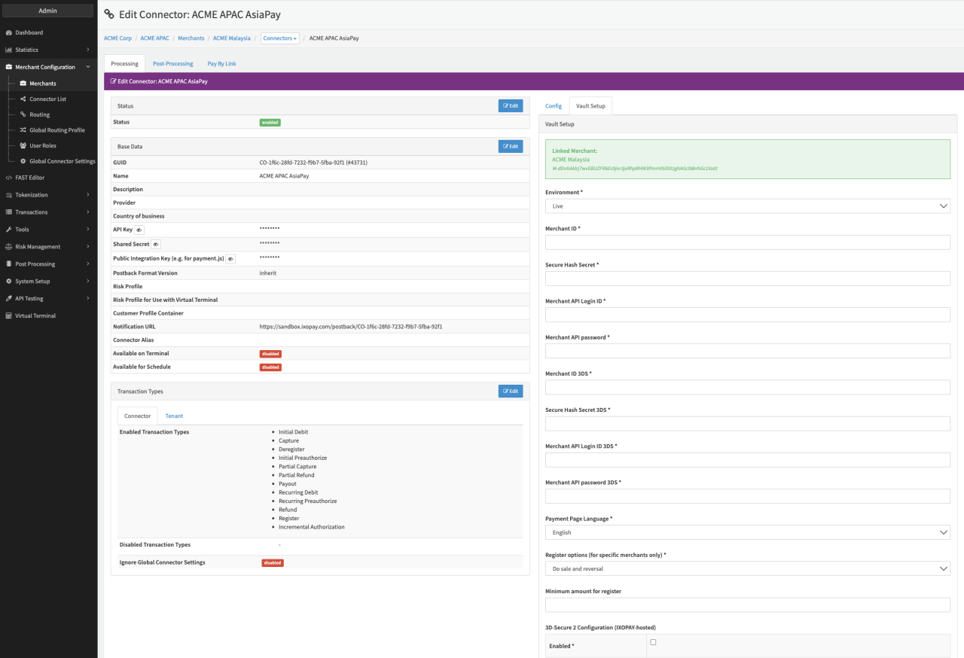Image resolution: width=964 pixels, height=658 pixels.
Task: Click the Merchant ID input field
Action: [747, 242]
